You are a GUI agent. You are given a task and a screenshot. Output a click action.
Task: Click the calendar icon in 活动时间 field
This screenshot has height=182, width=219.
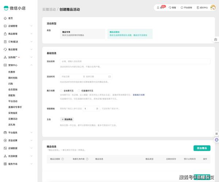tap(109, 76)
